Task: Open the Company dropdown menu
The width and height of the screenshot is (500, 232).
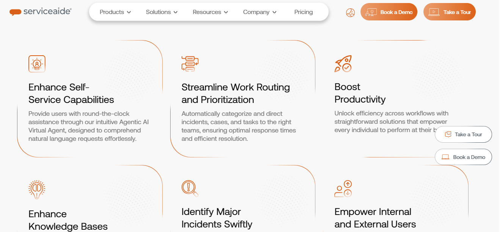Action: pos(260,12)
